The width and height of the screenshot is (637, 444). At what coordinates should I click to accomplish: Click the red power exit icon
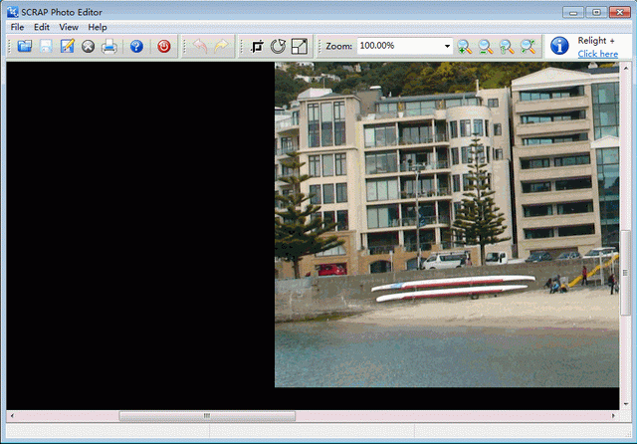tap(164, 47)
